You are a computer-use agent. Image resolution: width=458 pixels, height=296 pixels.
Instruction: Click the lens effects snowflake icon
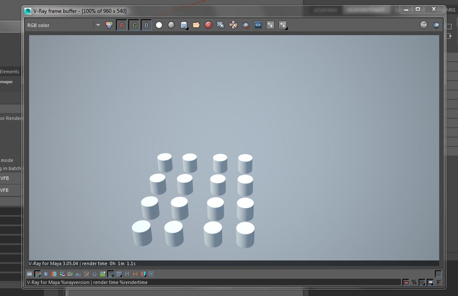coord(151,274)
